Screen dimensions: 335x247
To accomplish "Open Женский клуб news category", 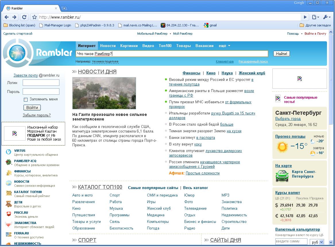I will click(x=252, y=73).
